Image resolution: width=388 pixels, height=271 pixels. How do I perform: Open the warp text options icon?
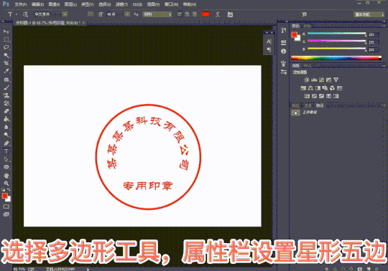click(218, 14)
